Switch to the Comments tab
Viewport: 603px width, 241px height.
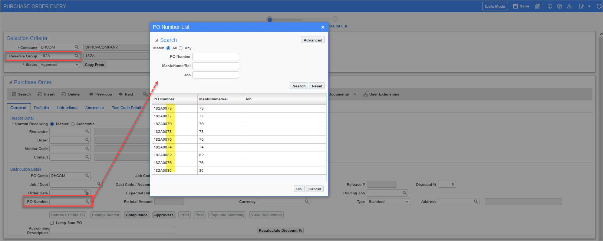coord(95,108)
